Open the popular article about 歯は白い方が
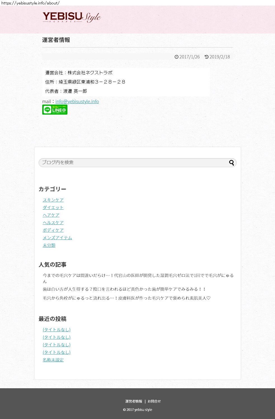 click(124, 289)
